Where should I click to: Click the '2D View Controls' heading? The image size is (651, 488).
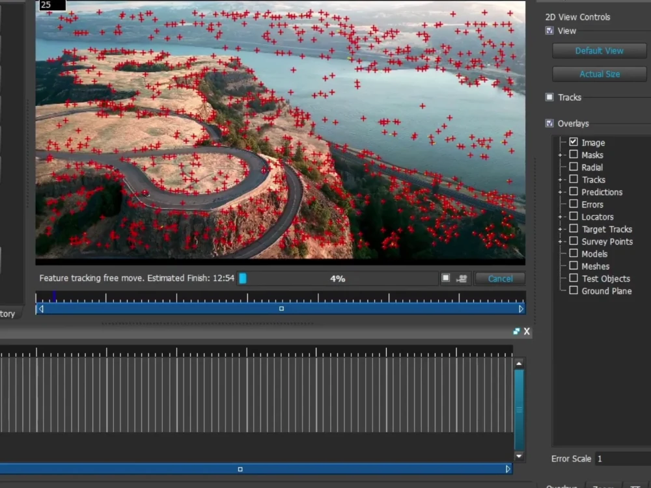[x=577, y=17]
